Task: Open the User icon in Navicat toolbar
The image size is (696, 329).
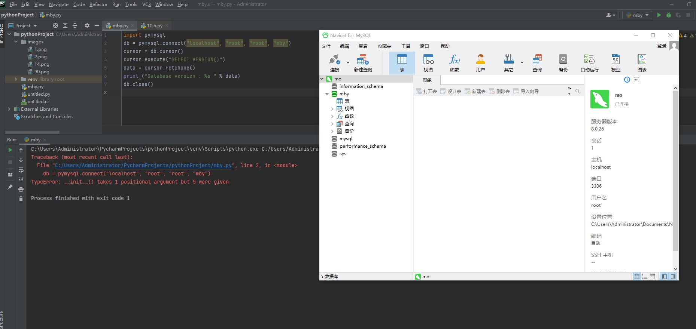Action: pos(481,63)
